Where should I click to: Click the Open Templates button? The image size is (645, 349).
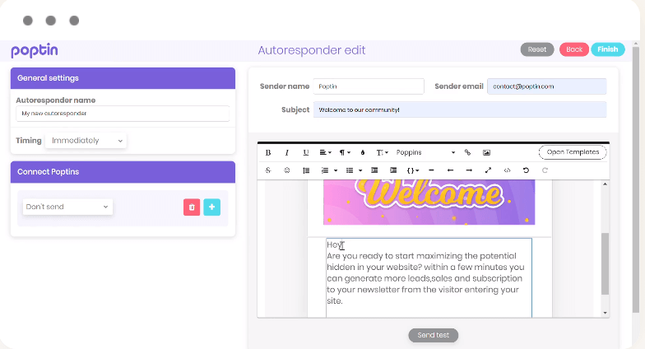click(573, 152)
